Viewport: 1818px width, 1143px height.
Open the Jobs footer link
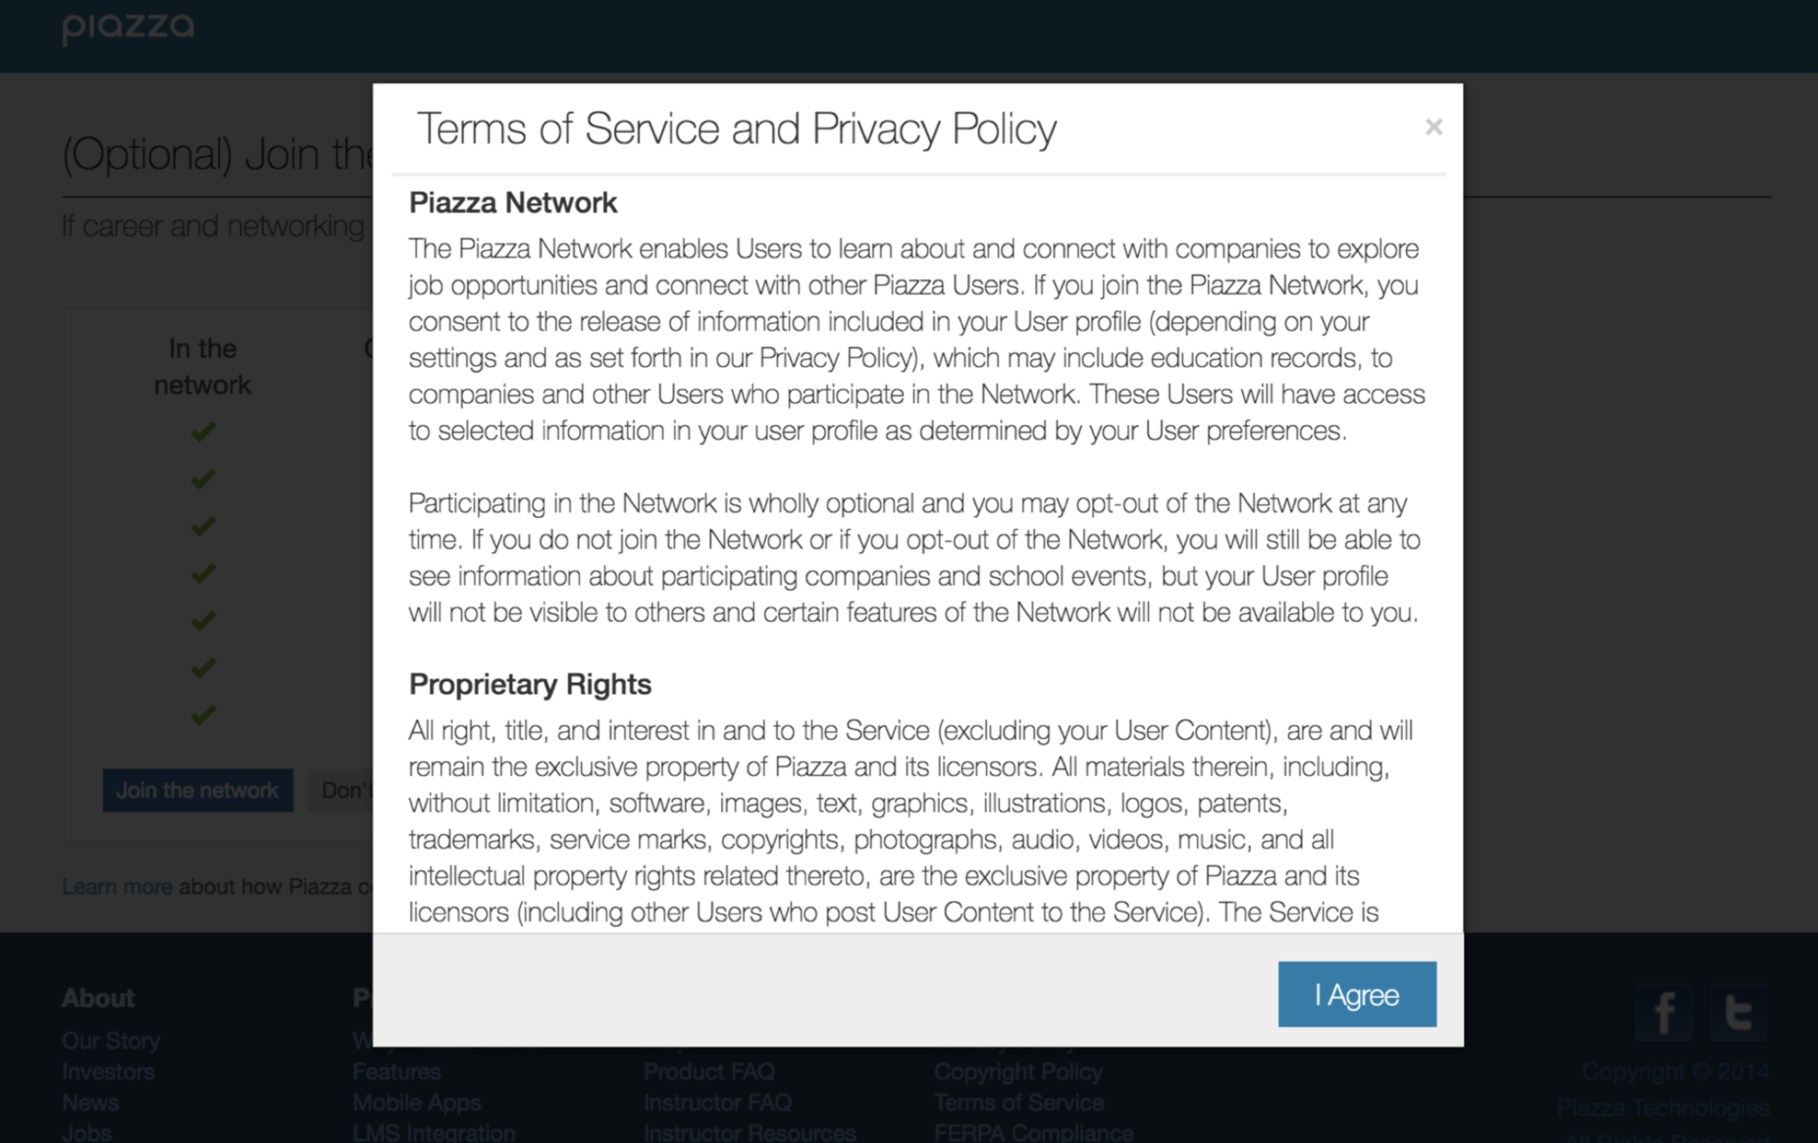[x=87, y=1132]
